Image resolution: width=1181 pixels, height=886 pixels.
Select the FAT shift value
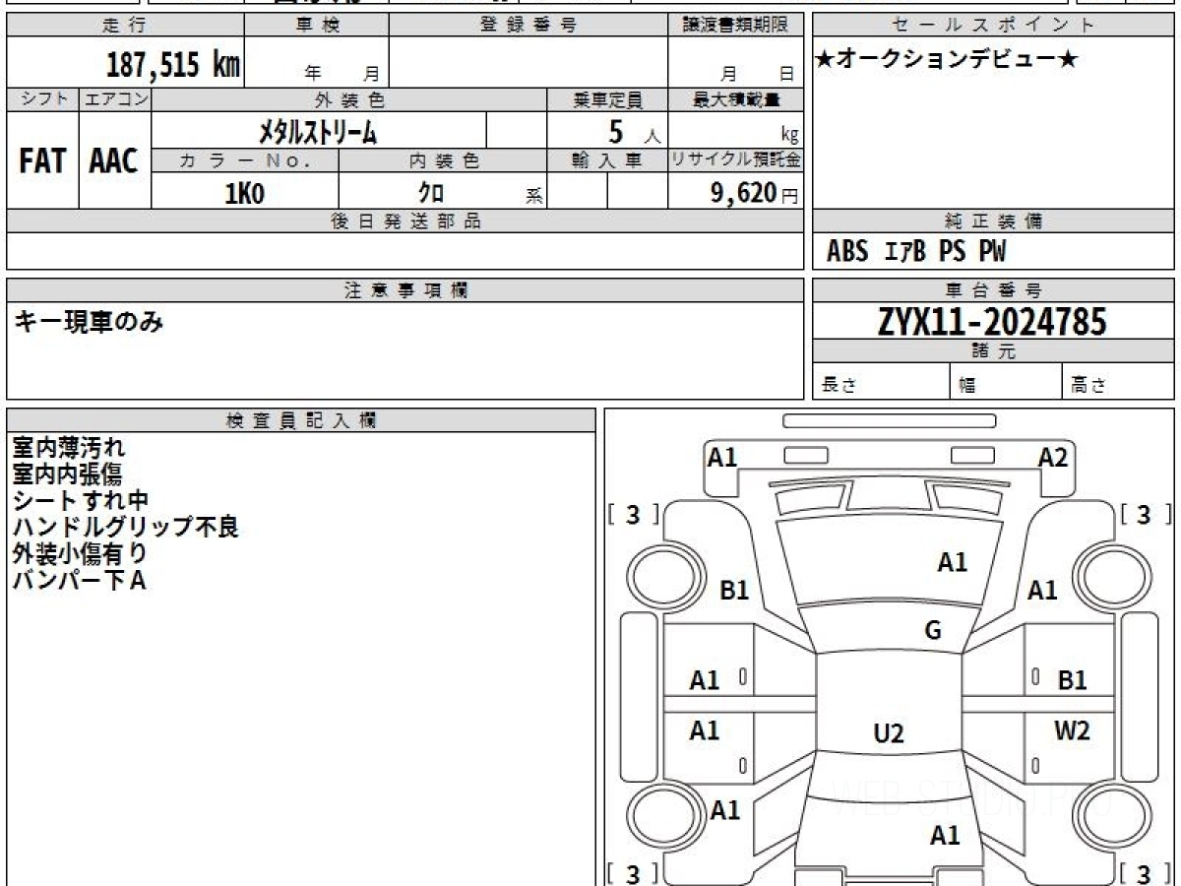pyautogui.click(x=42, y=161)
